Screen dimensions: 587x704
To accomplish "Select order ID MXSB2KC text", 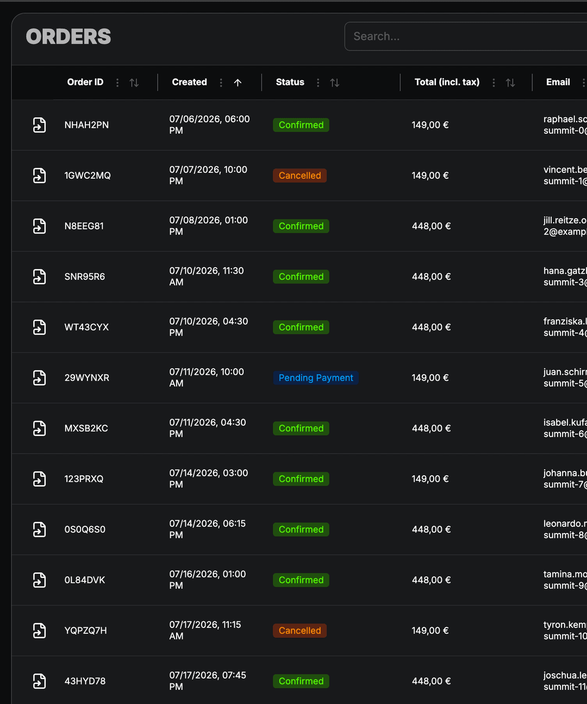I will tap(86, 428).
